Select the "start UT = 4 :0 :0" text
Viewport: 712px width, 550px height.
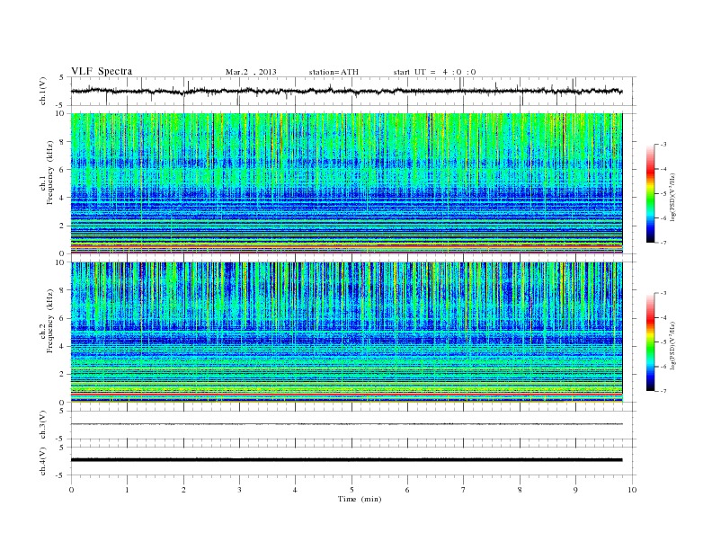[434, 72]
